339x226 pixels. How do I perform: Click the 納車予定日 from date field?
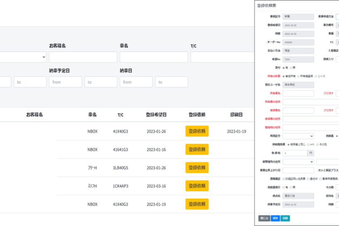(65, 82)
